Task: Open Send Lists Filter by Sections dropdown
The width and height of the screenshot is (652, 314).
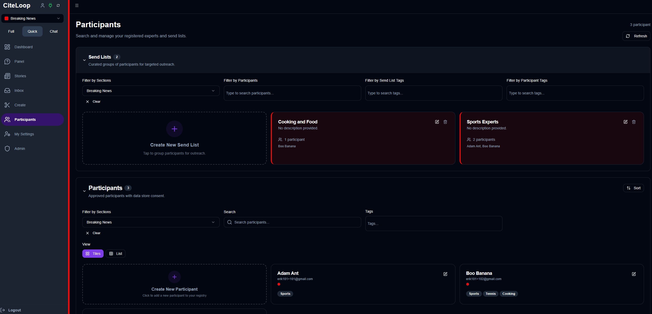Action: 151,91
